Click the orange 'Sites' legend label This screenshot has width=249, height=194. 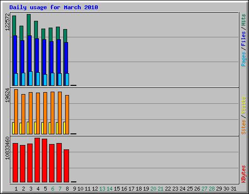(x=243, y=127)
